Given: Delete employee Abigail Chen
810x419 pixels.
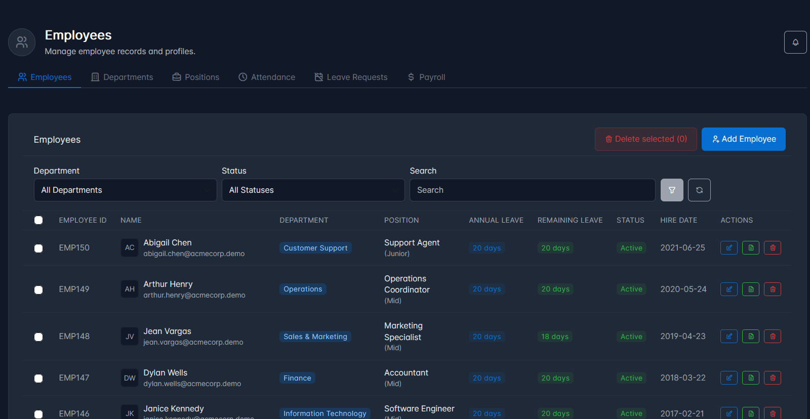Looking at the screenshot, I should pyautogui.click(x=773, y=248).
